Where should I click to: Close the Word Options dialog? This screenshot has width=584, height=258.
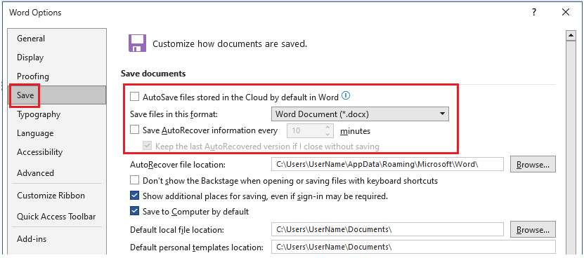(x=566, y=12)
